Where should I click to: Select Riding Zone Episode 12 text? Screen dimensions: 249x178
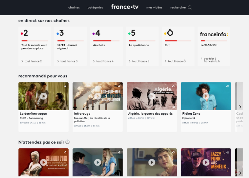coord(189,118)
